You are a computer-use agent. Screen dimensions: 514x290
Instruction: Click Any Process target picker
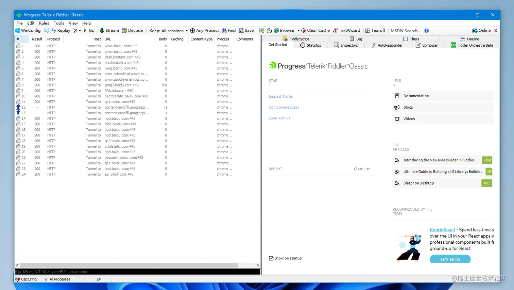205,30
